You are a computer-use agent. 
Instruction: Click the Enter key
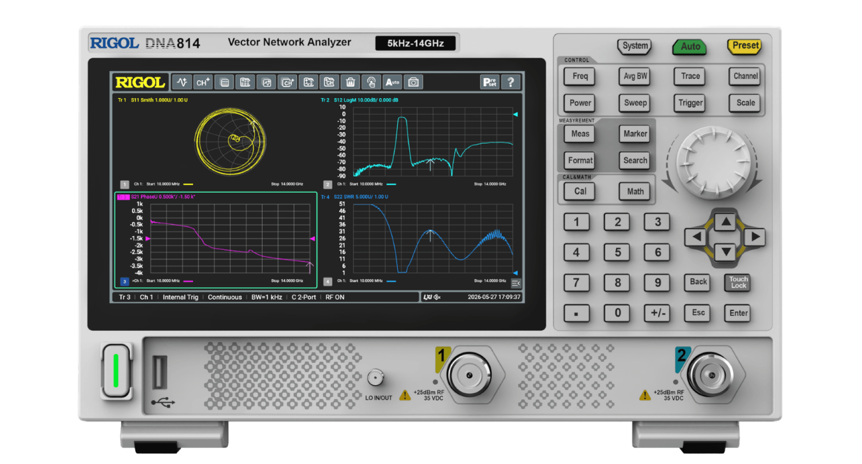739,313
